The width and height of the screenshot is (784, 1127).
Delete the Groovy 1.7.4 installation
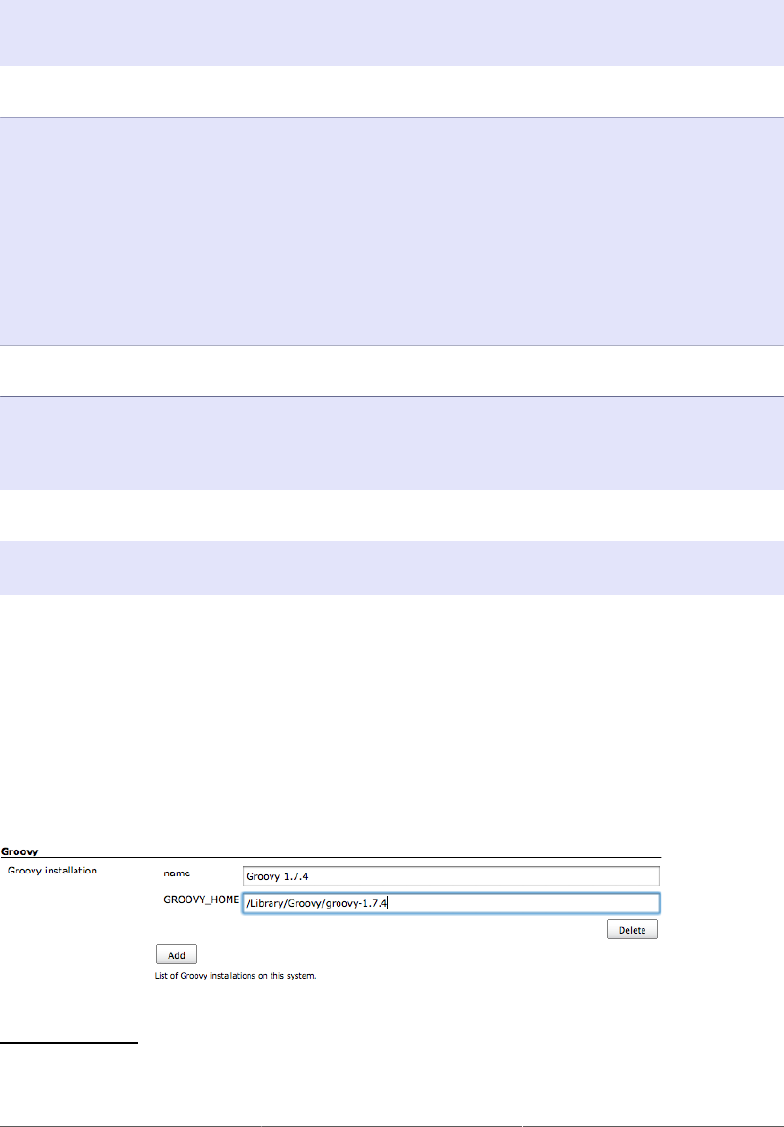point(632,930)
